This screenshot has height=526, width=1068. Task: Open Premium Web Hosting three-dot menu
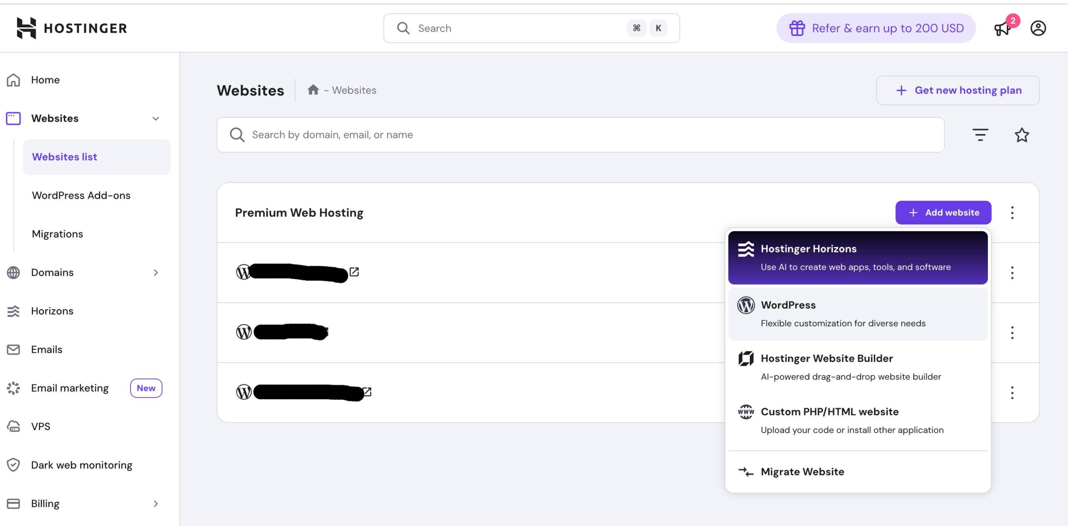coord(1012,213)
